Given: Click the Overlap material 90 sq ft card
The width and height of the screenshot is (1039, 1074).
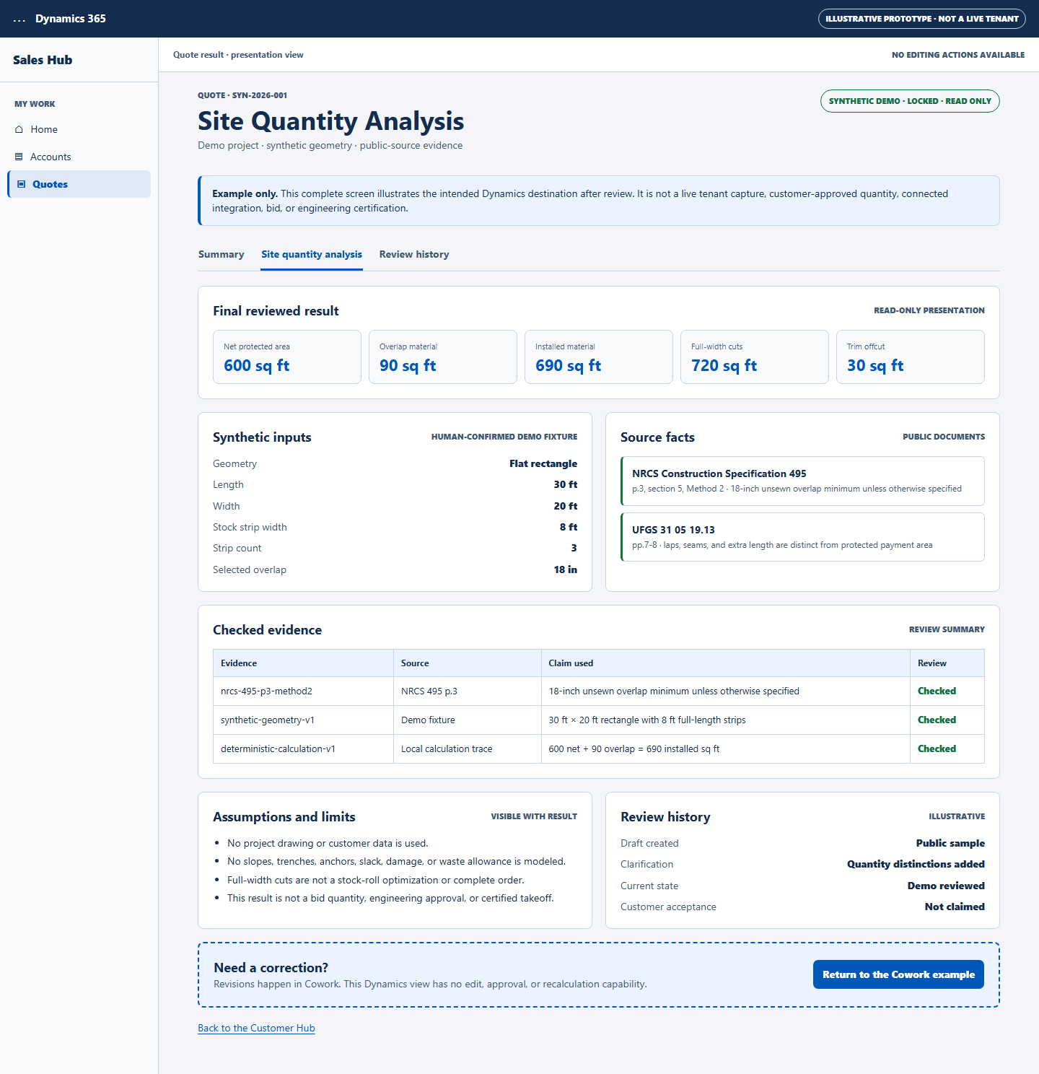Looking at the screenshot, I should click(443, 357).
